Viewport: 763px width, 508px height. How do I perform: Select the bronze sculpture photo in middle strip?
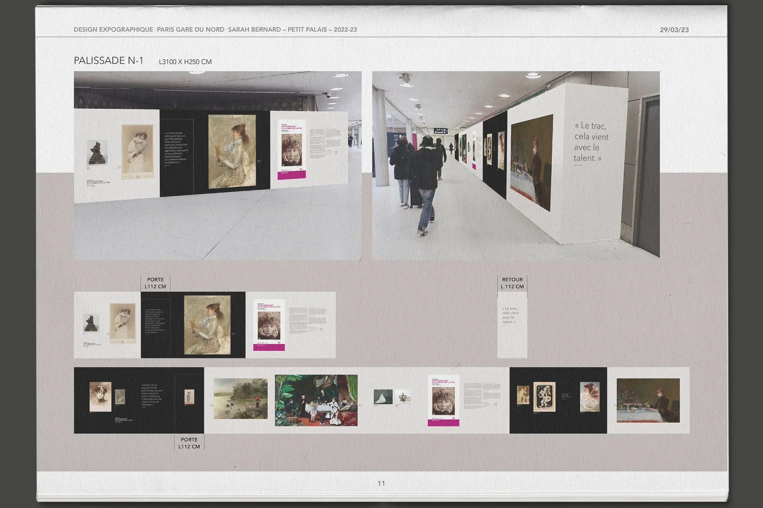tap(91, 323)
